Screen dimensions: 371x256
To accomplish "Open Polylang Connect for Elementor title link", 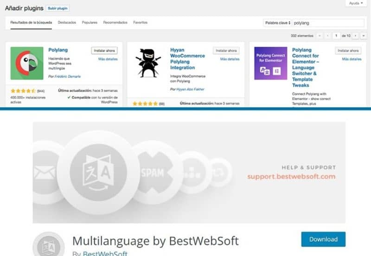I will click(x=306, y=67).
